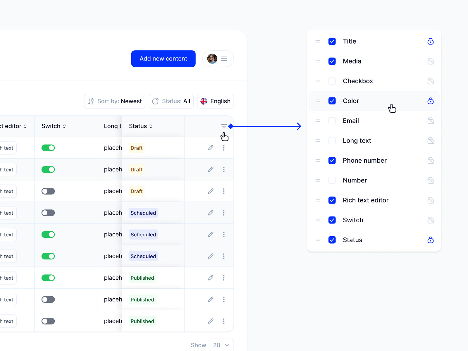Toggle off the switch in the first table row
Screen dimensions: 468x351
coord(48,148)
